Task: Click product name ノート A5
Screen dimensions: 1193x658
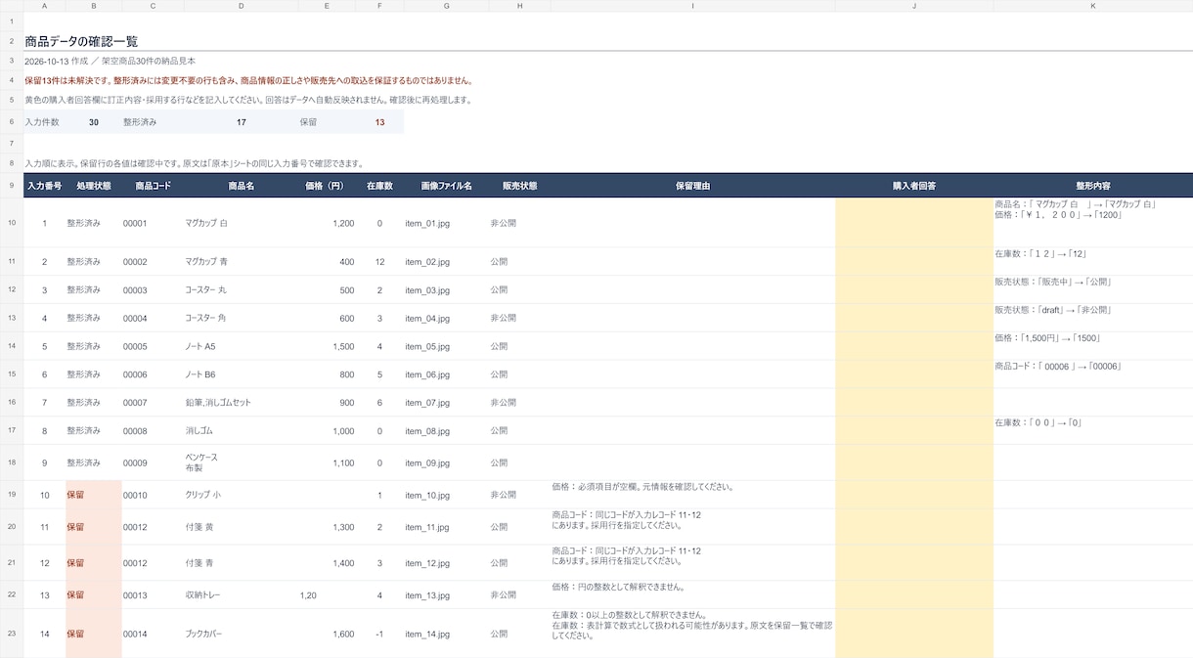Action: click(x=200, y=346)
